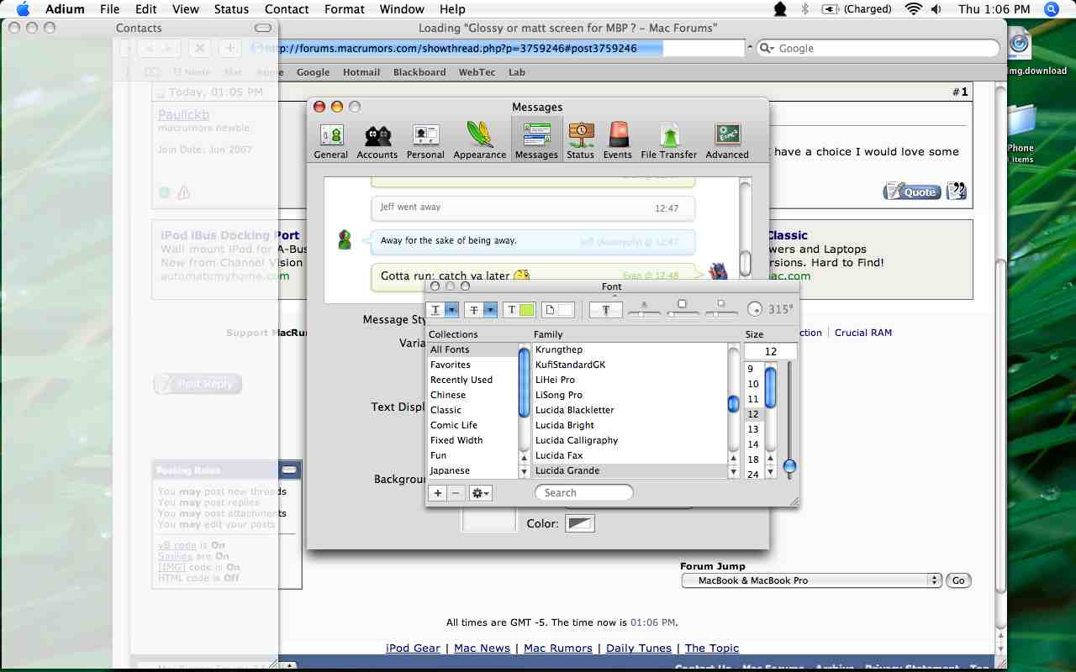The width and height of the screenshot is (1076, 672).
Task: Click the Family list scrollbar thumb
Action: pyautogui.click(x=733, y=404)
